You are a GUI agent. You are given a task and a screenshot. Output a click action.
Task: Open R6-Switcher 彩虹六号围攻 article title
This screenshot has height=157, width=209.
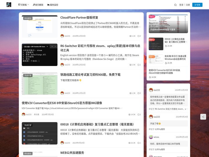[x=100, y=48]
